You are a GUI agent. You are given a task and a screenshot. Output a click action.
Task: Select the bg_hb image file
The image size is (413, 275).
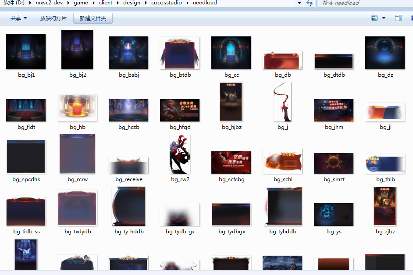click(x=77, y=108)
